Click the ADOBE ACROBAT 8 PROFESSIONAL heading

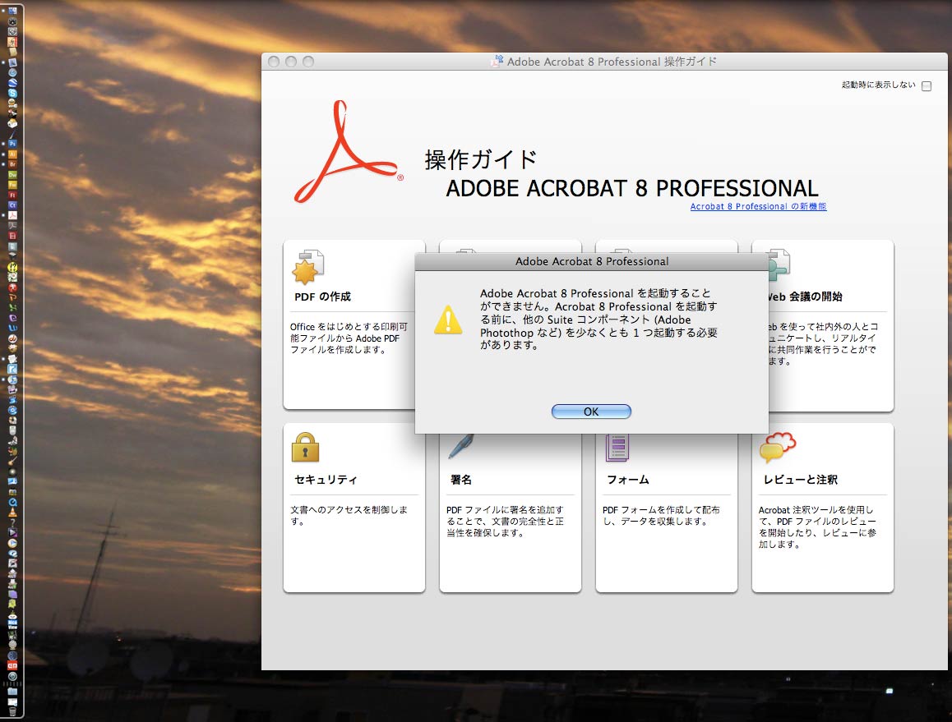632,188
